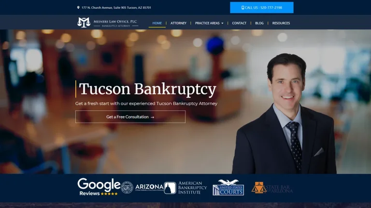Open the Blog page
Screen dimensions: 371x208
[x=259, y=23]
